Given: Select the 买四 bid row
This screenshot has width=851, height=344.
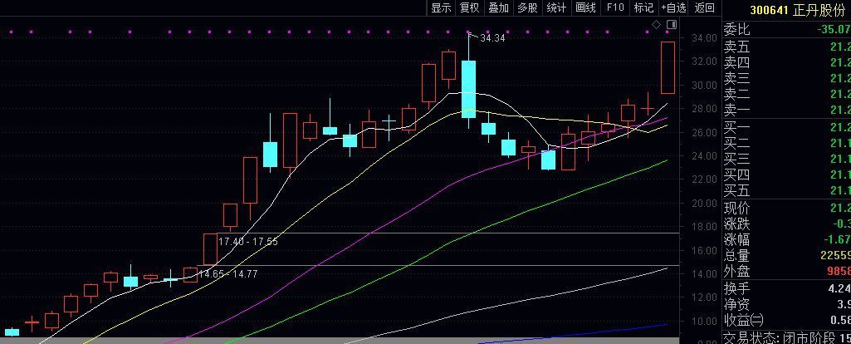Looking at the screenshot, I should click(786, 175).
